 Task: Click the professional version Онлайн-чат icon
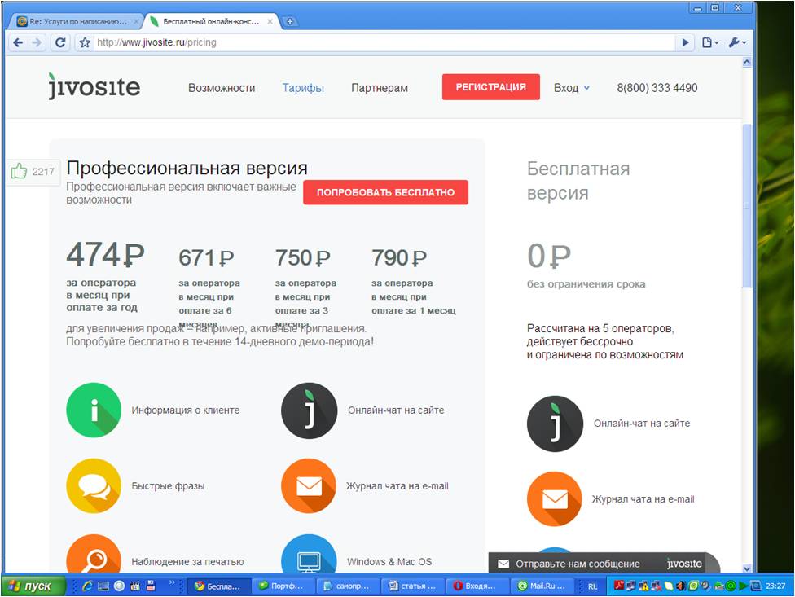click(x=310, y=410)
